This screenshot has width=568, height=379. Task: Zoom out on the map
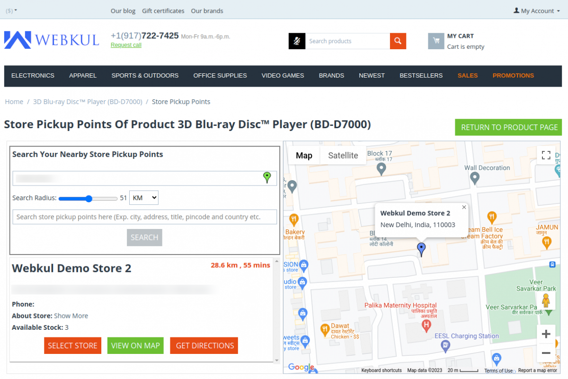[x=546, y=353]
